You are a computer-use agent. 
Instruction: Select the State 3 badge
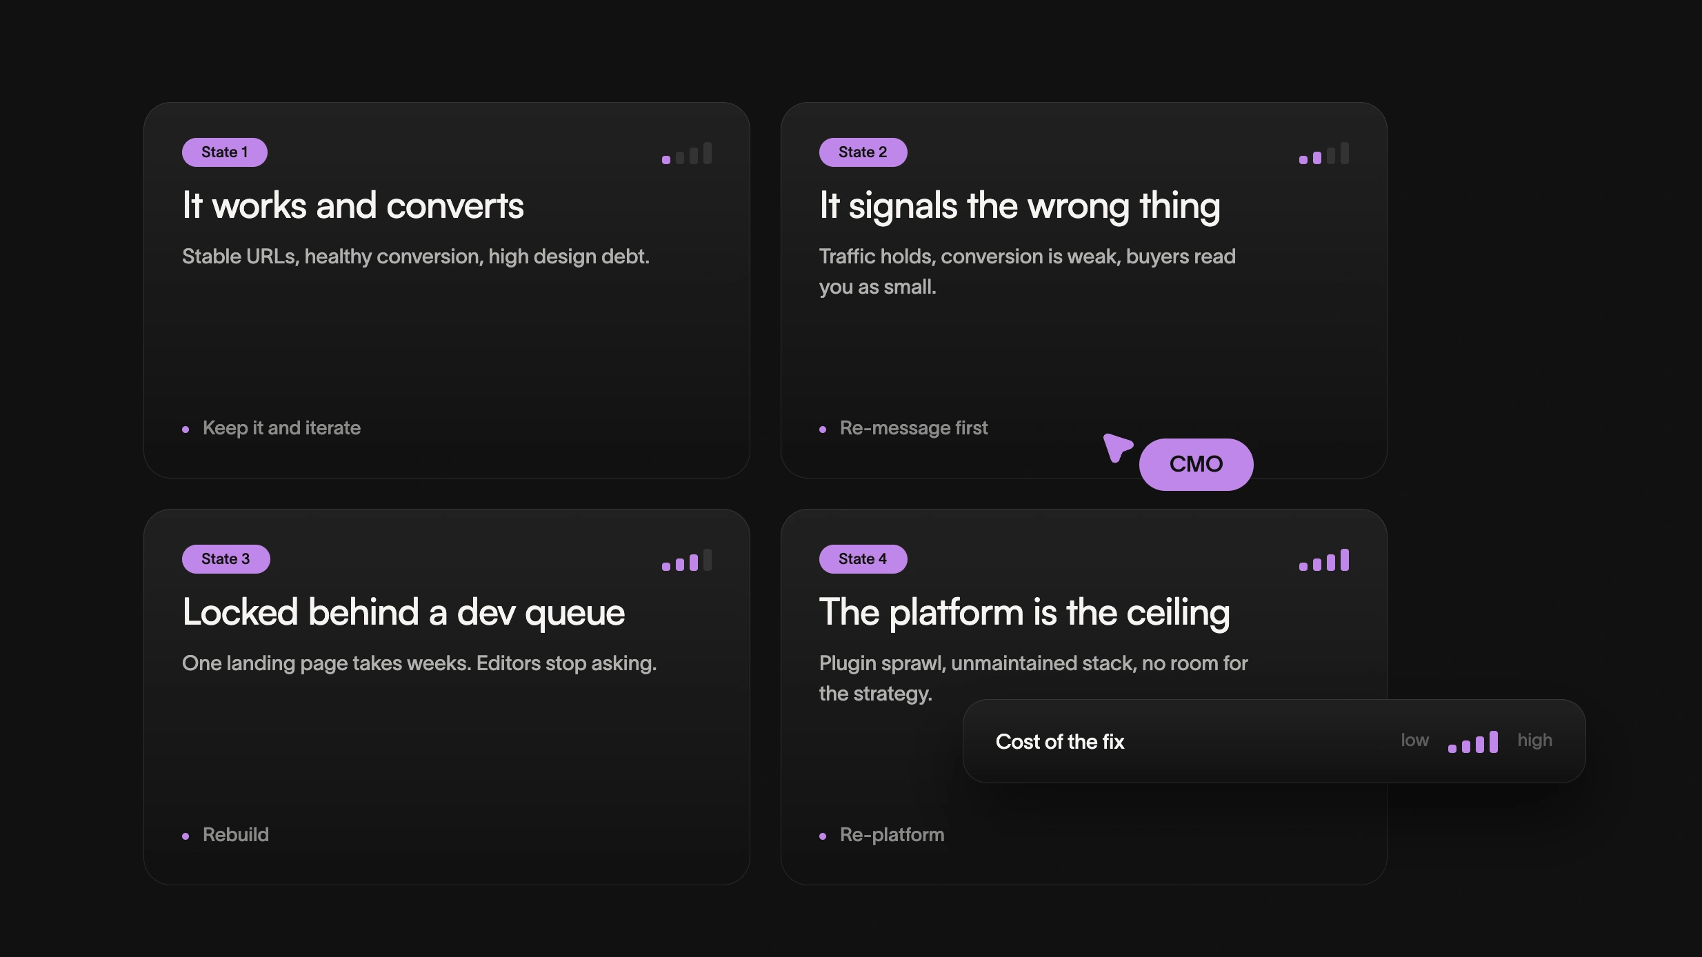[x=226, y=559]
